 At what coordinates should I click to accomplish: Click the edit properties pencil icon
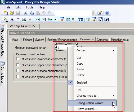coord(100,13)
